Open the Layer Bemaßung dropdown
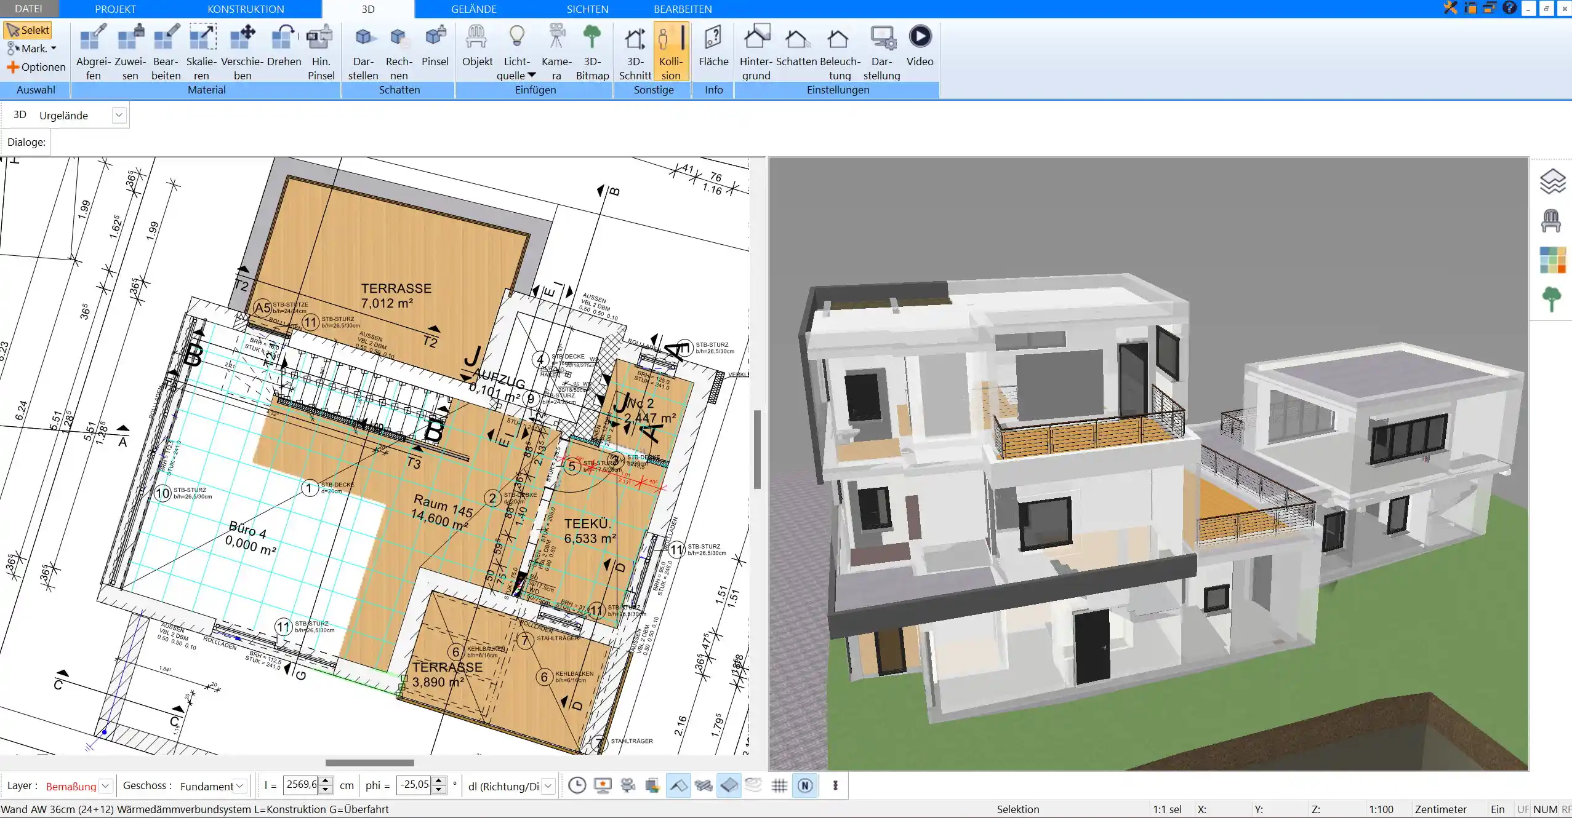This screenshot has height=818, width=1572. click(106, 786)
